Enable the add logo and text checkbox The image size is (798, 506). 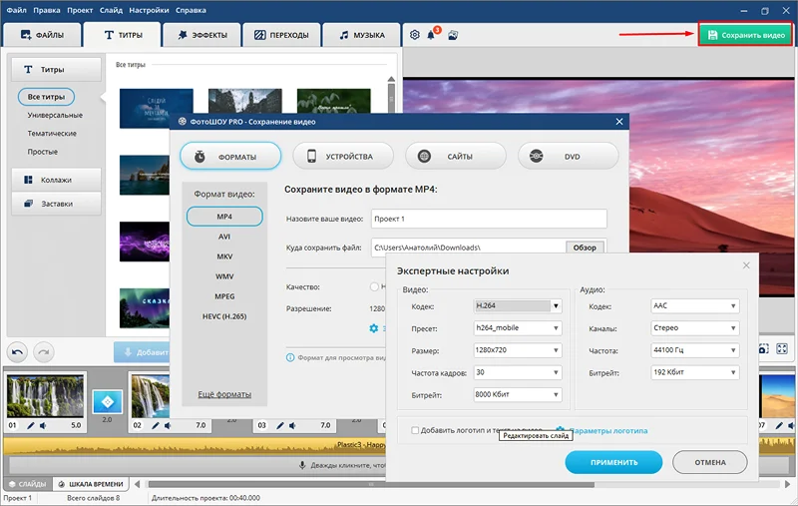click(416, 430)
